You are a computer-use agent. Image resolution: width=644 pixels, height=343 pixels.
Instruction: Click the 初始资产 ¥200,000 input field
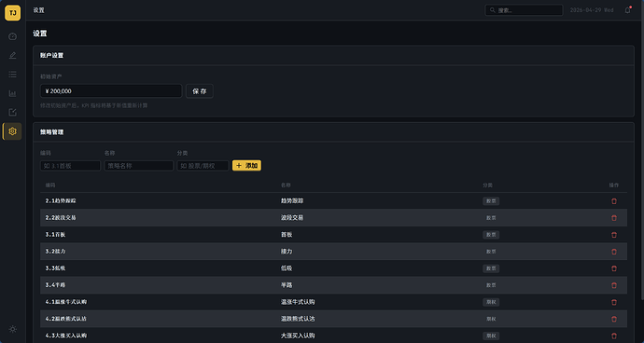click(111, 91)
